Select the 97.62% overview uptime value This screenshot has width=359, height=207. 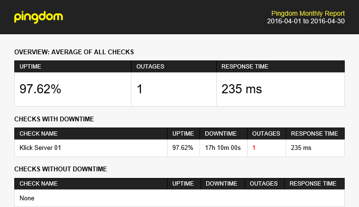40,89
